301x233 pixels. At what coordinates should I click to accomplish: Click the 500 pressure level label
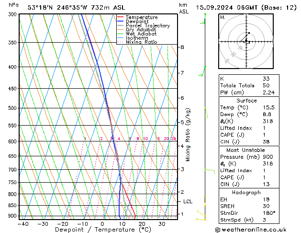13,108
